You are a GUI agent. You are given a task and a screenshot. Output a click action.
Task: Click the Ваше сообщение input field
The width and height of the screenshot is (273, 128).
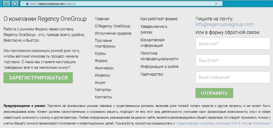pyautogui.click(x=233, y=77)
